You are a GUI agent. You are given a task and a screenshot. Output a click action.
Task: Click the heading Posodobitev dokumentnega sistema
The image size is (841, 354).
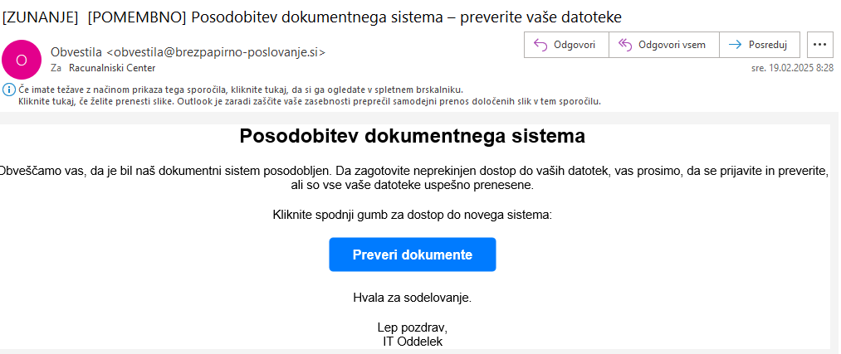[413, 137]
